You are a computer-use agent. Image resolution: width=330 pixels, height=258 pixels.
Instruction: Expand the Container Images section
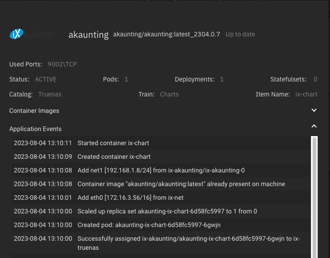[314, 110]
